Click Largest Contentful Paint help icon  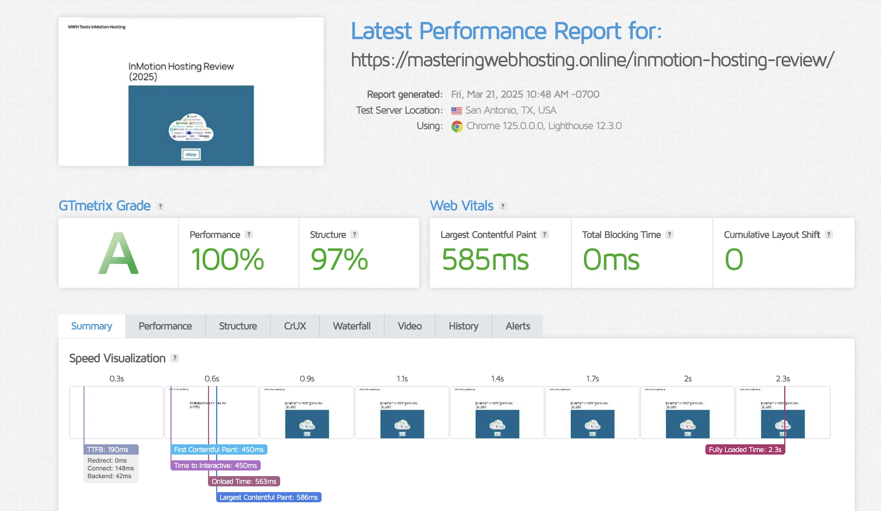544,234
